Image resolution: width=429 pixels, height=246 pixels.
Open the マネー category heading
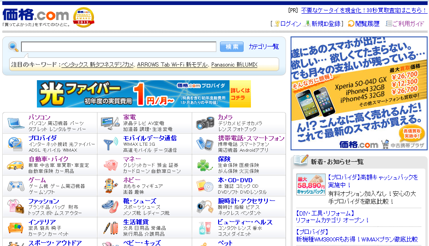click(x=132, y=159)
